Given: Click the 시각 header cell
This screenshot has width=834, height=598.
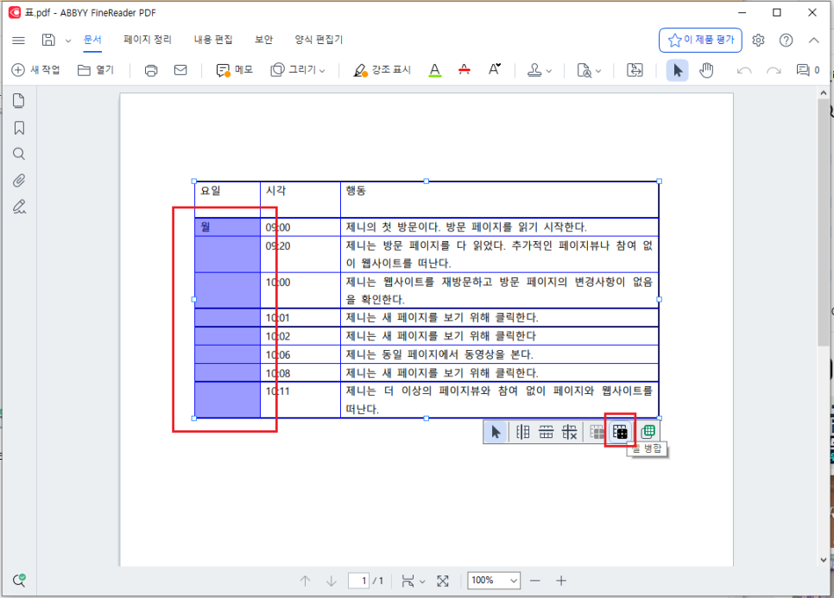Looking at the screenshot, I should (x=300, y=199).
